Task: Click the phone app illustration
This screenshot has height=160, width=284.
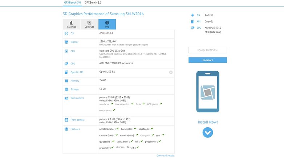Action: tap(208, 92)
